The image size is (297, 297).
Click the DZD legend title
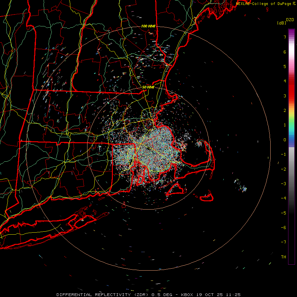coord(290,20)
